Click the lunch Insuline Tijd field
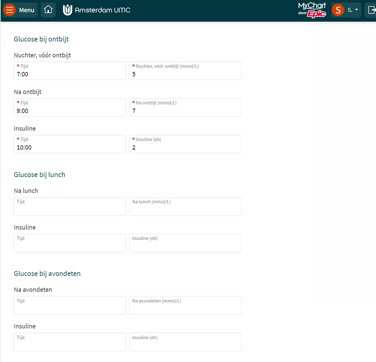Image resolution: width=376 pixels, height=362 pixels. coord(70,243)
